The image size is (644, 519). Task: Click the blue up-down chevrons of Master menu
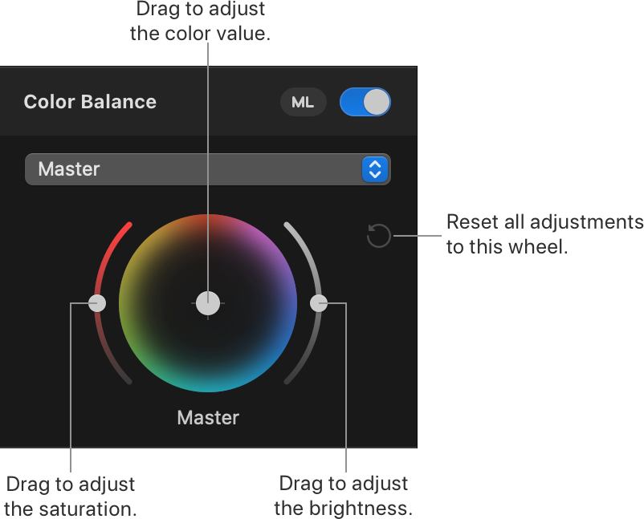(x=375, y=169)
